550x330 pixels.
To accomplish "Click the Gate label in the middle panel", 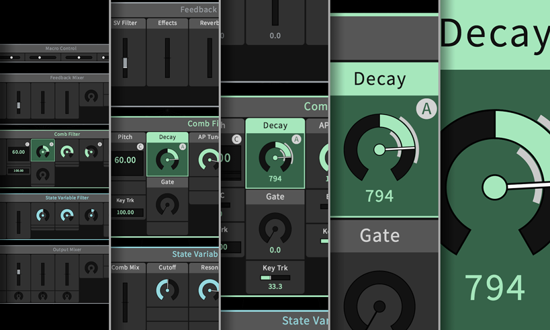I will [x=275, y=197].
